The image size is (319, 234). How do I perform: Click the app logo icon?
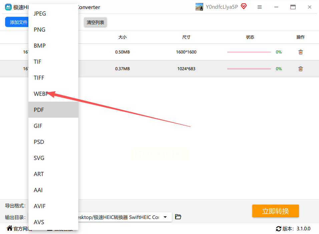[x=8, y=7]
